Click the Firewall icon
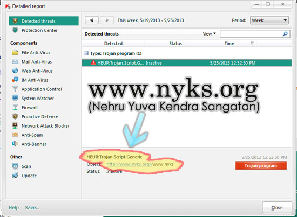The width and height of the screenshot is (297, 217). [15, 107]
